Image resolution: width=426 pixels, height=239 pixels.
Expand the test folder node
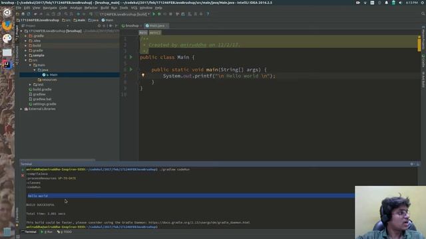pos(30,84)
